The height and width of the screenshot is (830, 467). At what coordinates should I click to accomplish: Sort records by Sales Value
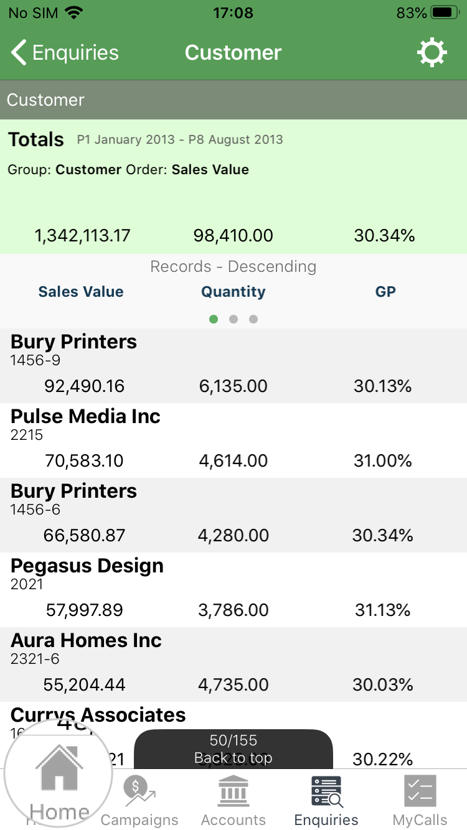coord(81,292)
